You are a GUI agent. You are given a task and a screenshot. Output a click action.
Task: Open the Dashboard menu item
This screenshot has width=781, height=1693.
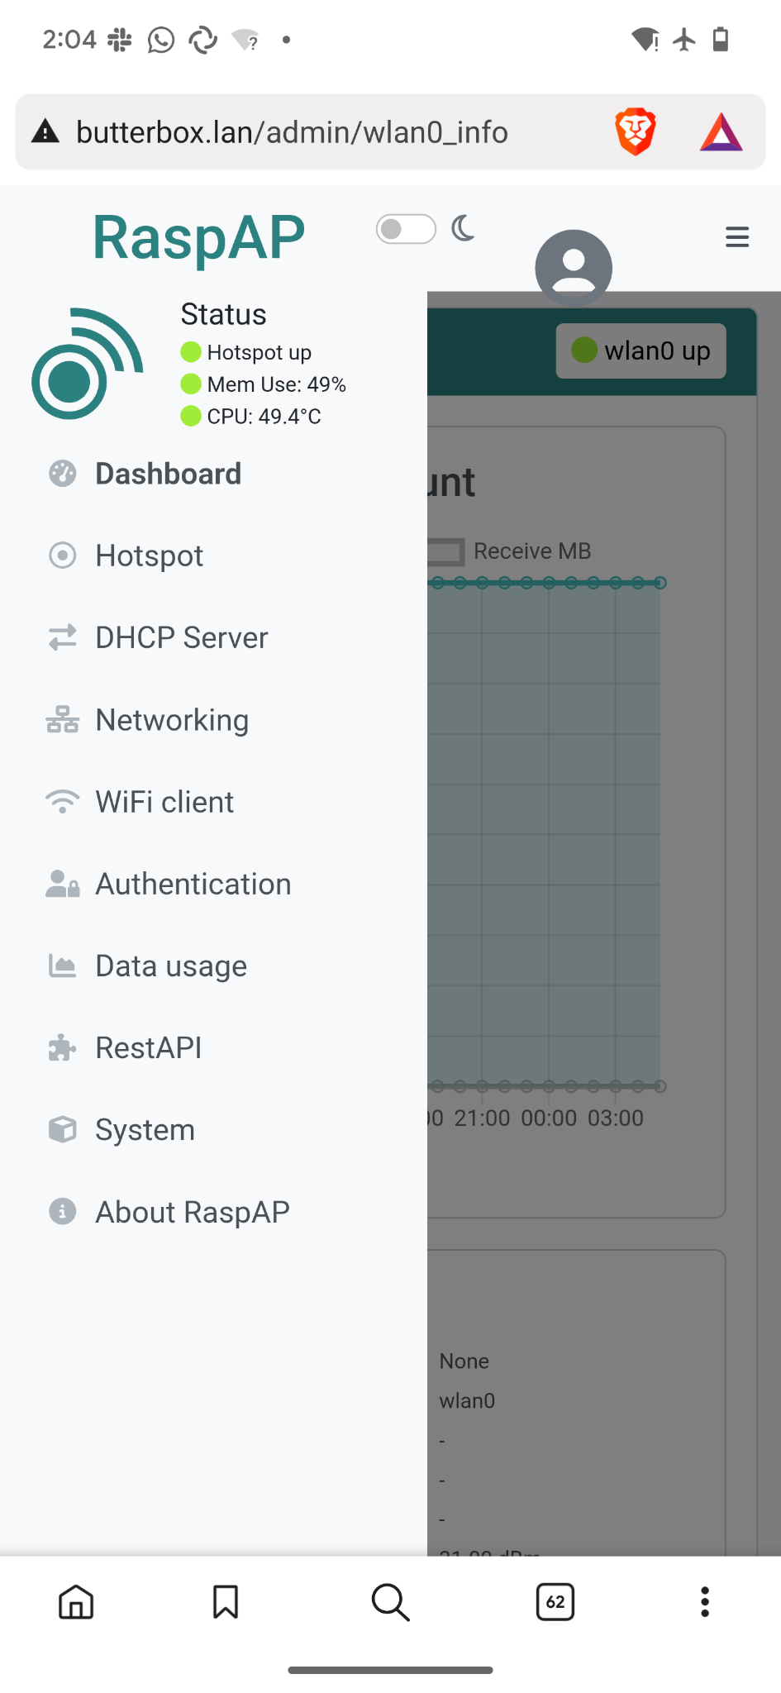(x=168, y=474)
